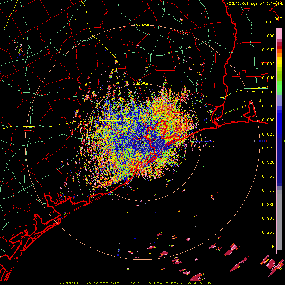
Task: Click the CORRELATION COEFFICIENT (CC) caption title
Action: [100, 283]
